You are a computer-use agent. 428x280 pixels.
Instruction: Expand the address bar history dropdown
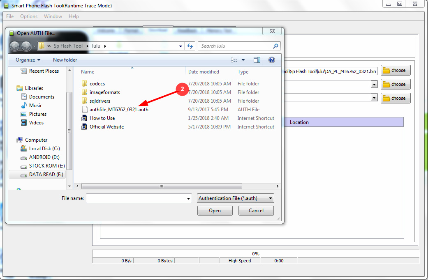(180, 46)
